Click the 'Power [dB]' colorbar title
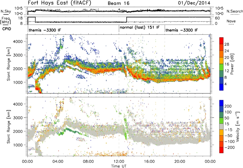 232,64
